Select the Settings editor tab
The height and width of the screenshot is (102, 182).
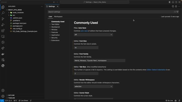point(52,6)
